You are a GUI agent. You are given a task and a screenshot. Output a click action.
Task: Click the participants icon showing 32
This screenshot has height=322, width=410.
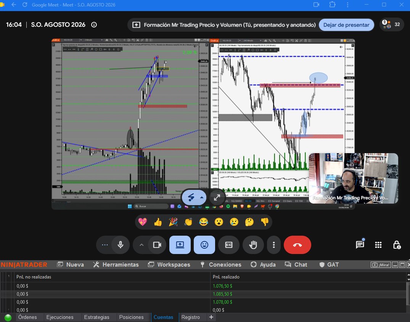point(391,24)
